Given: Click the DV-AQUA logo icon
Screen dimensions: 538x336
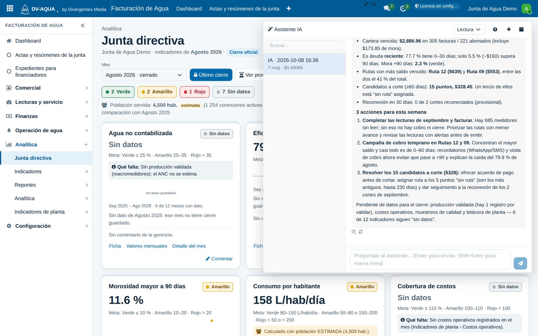Looking at the screenshot, I should point(25,9).
